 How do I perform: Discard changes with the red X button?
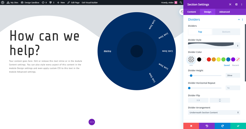[191, 126]
